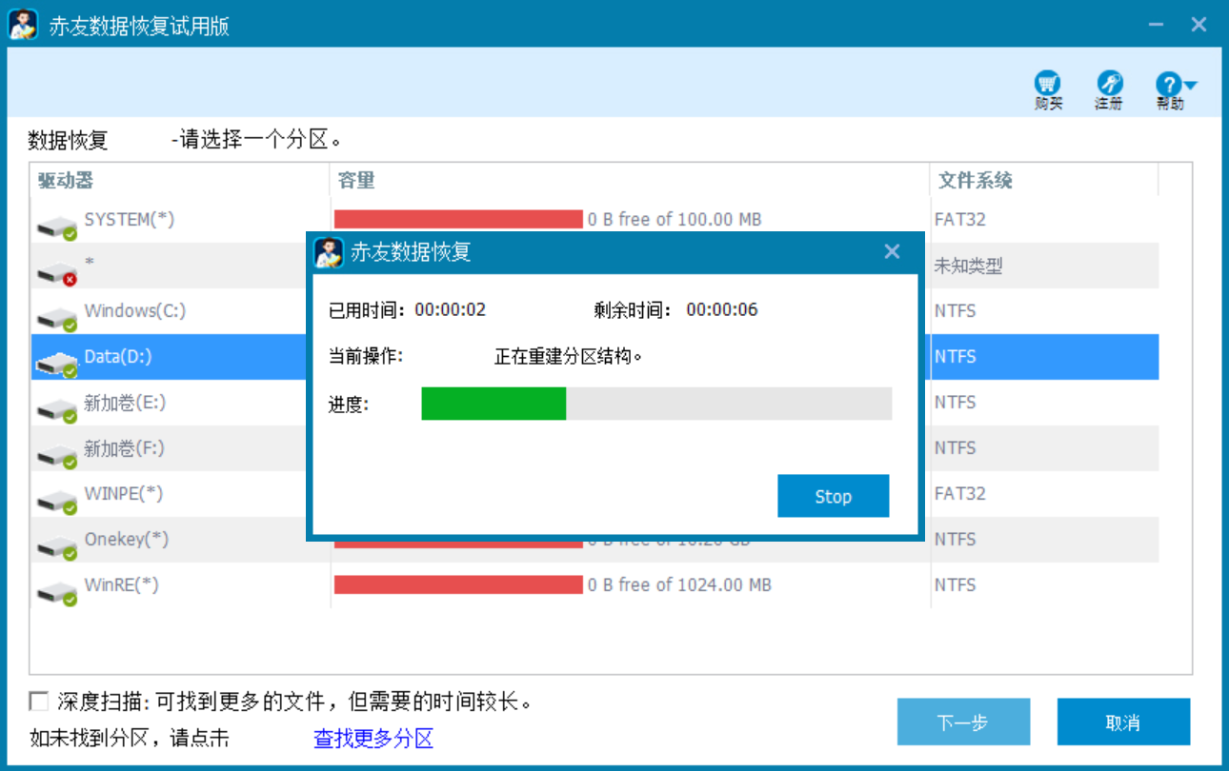Click the app logo in main title bar
The width and height of the screenshot is (1229, 771).
[23, 25]
